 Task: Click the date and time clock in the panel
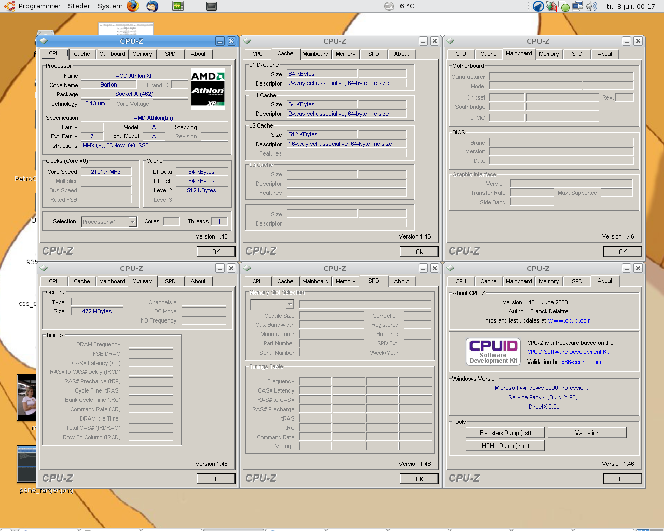631,6
